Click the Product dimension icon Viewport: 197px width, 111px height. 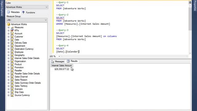(x=12, y=64)
